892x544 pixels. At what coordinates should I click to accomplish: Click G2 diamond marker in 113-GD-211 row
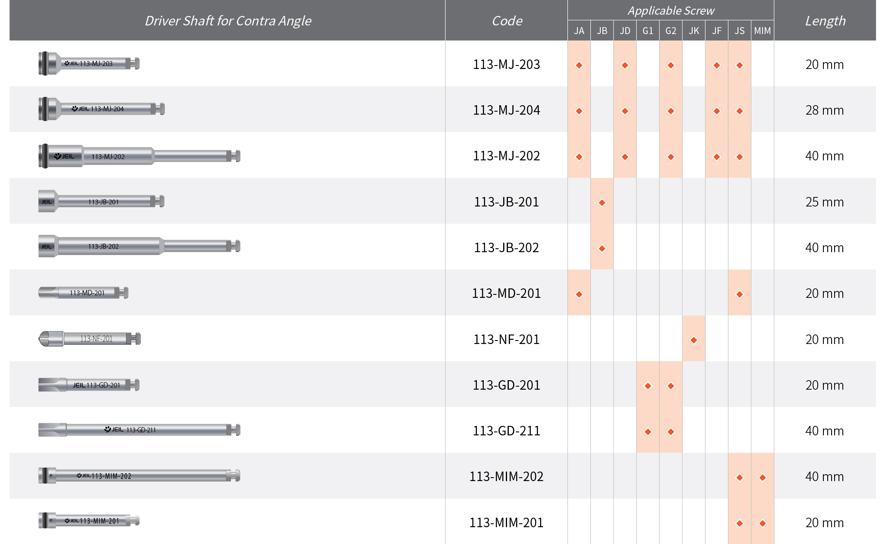coord(671,432)
